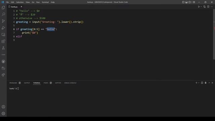Open Remote Explorer view
The image size is (215, 121).
[3, 35]
